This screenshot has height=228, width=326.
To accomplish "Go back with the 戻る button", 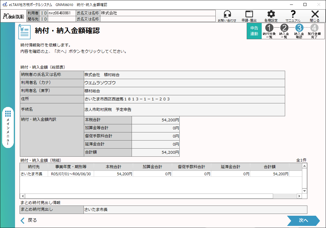I will click(x=29, y=220).
